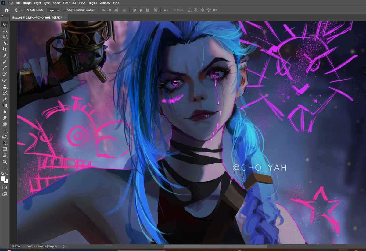Toggle Quick Mask mode
366x251 pixels.
pos(5,187)
